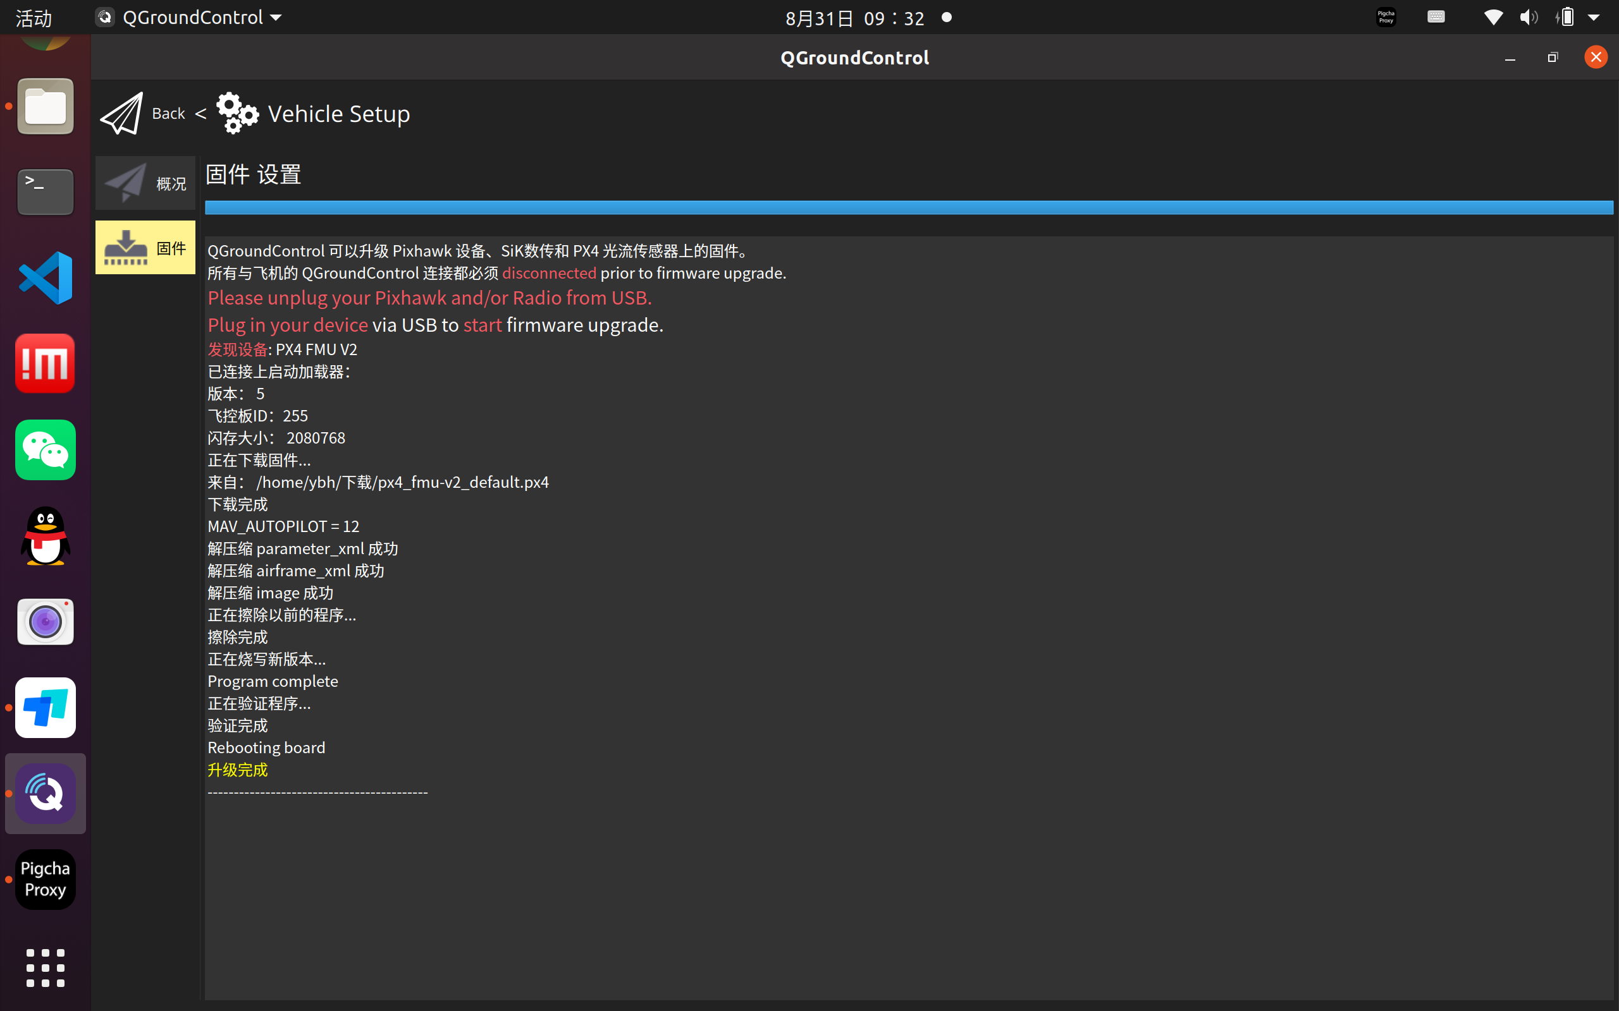The width and height of the screenshot is (1619, 1011).
Task: Open QQ penguin app in dock
Action: pos(46,536)
